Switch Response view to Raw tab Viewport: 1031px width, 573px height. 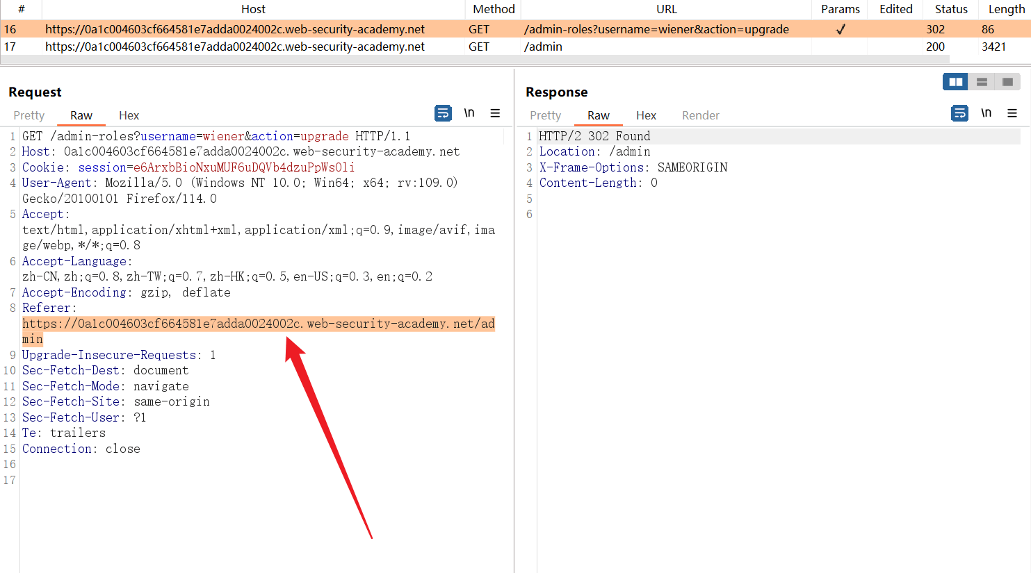coord(599,115)
